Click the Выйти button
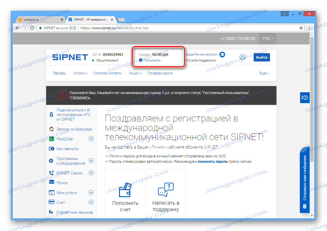The width and height of the screenshot is (327, 231). (x=262, y=57)
